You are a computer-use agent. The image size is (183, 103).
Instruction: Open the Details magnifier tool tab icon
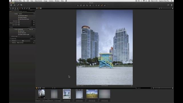pos(25,8)
